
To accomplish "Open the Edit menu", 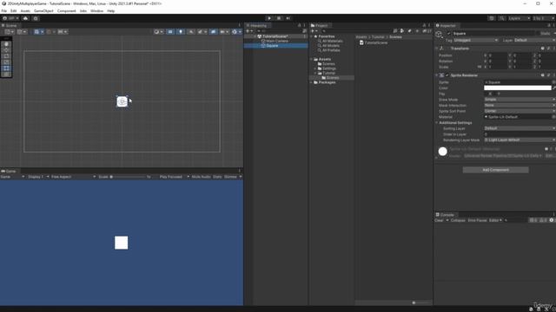I will [14, 11].
